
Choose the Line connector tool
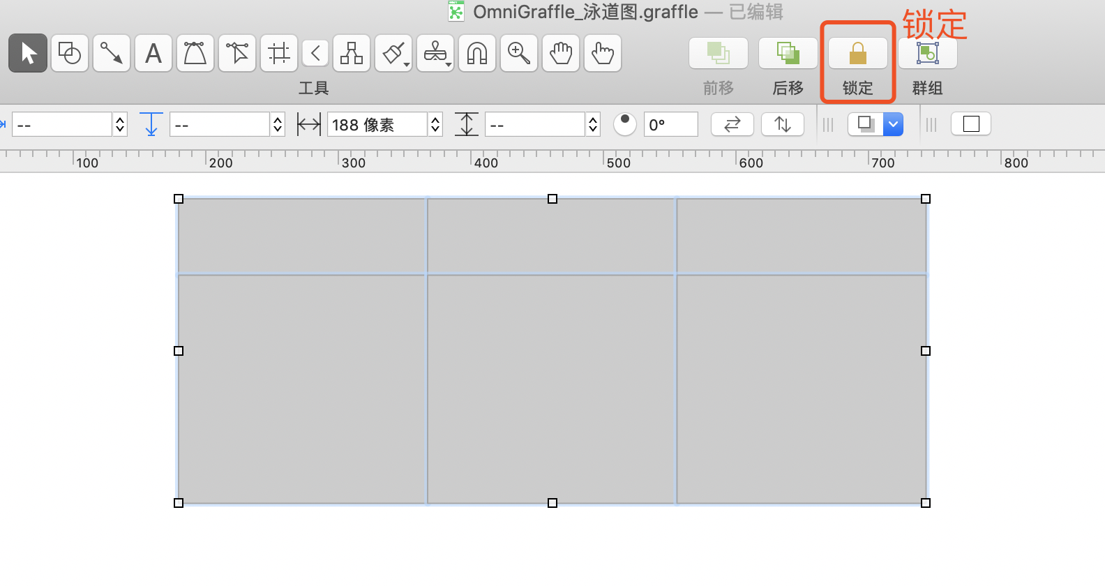[112, 53]
